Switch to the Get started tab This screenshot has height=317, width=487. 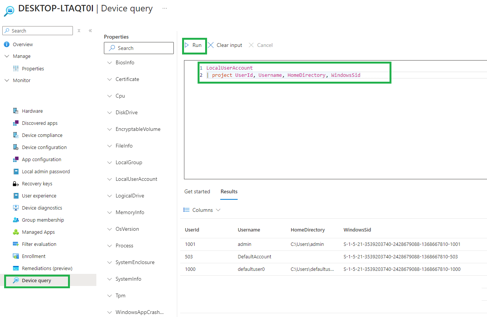(x=197, y=191)
